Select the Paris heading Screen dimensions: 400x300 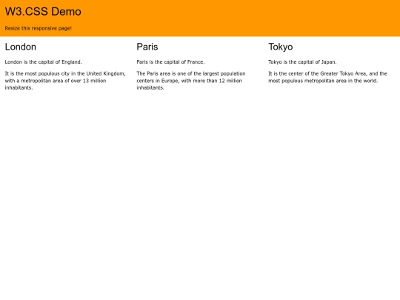(147, 47)
